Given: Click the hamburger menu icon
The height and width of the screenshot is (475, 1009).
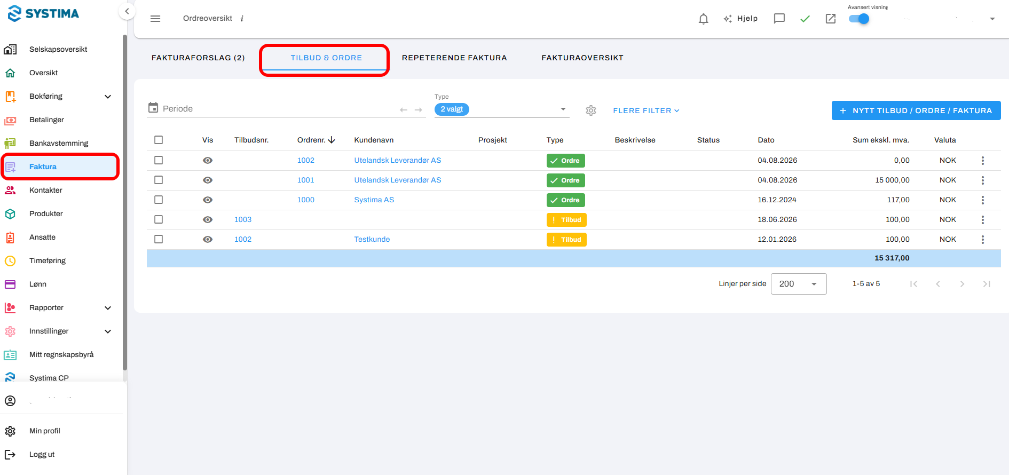Looking at the screenshot, I should 155,19.
